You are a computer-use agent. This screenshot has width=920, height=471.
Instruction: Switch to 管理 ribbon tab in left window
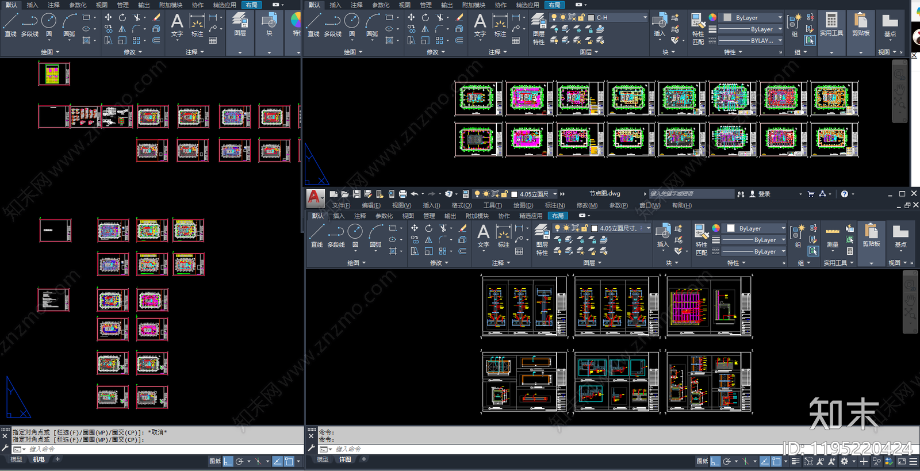coord(122,5)
